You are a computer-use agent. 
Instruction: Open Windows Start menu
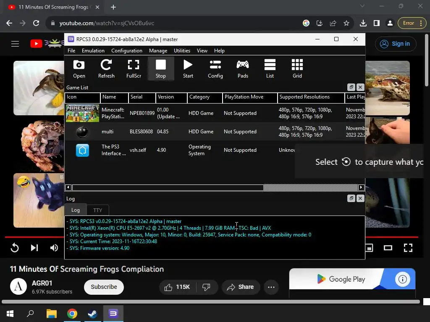tap(10, 314)
